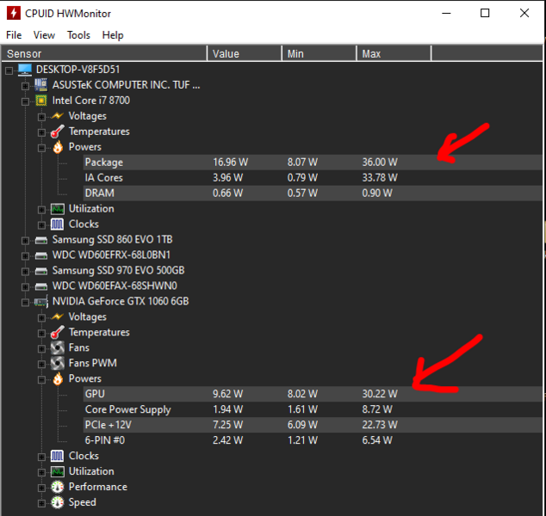Click the CPU Utilization graph icon
The height and width of the screenshot is (516, 546).
(58, 209)
